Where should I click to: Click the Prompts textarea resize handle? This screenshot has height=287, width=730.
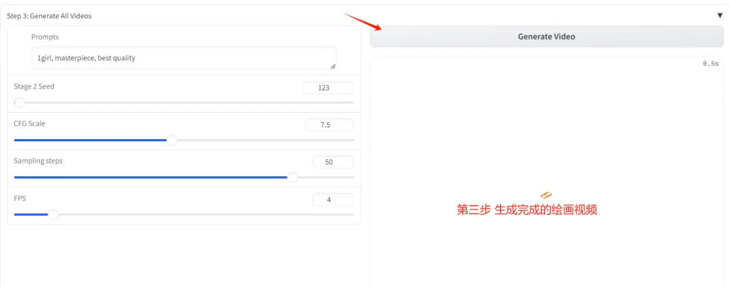[x=333, y=66]
